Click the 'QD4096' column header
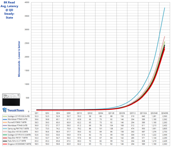172x157 pixels. [165, 113]
